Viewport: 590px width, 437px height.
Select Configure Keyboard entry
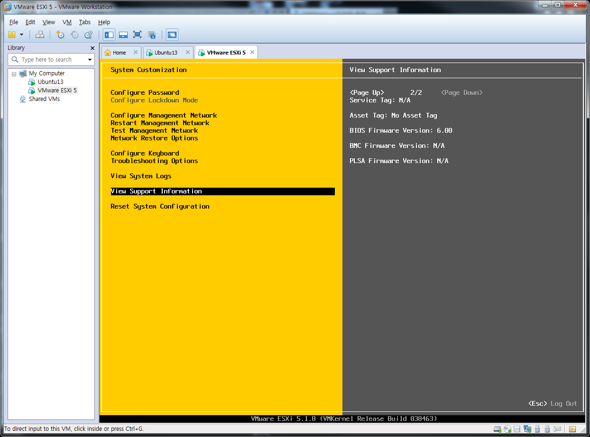(x=145, y=153)
